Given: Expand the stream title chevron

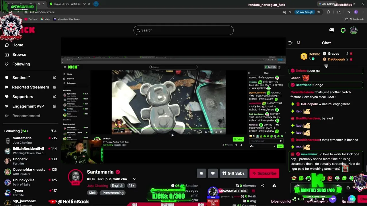Looking at the screenshot, I should click(x=134, y=179).
